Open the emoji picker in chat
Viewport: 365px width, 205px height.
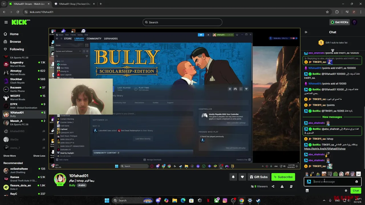356,182
